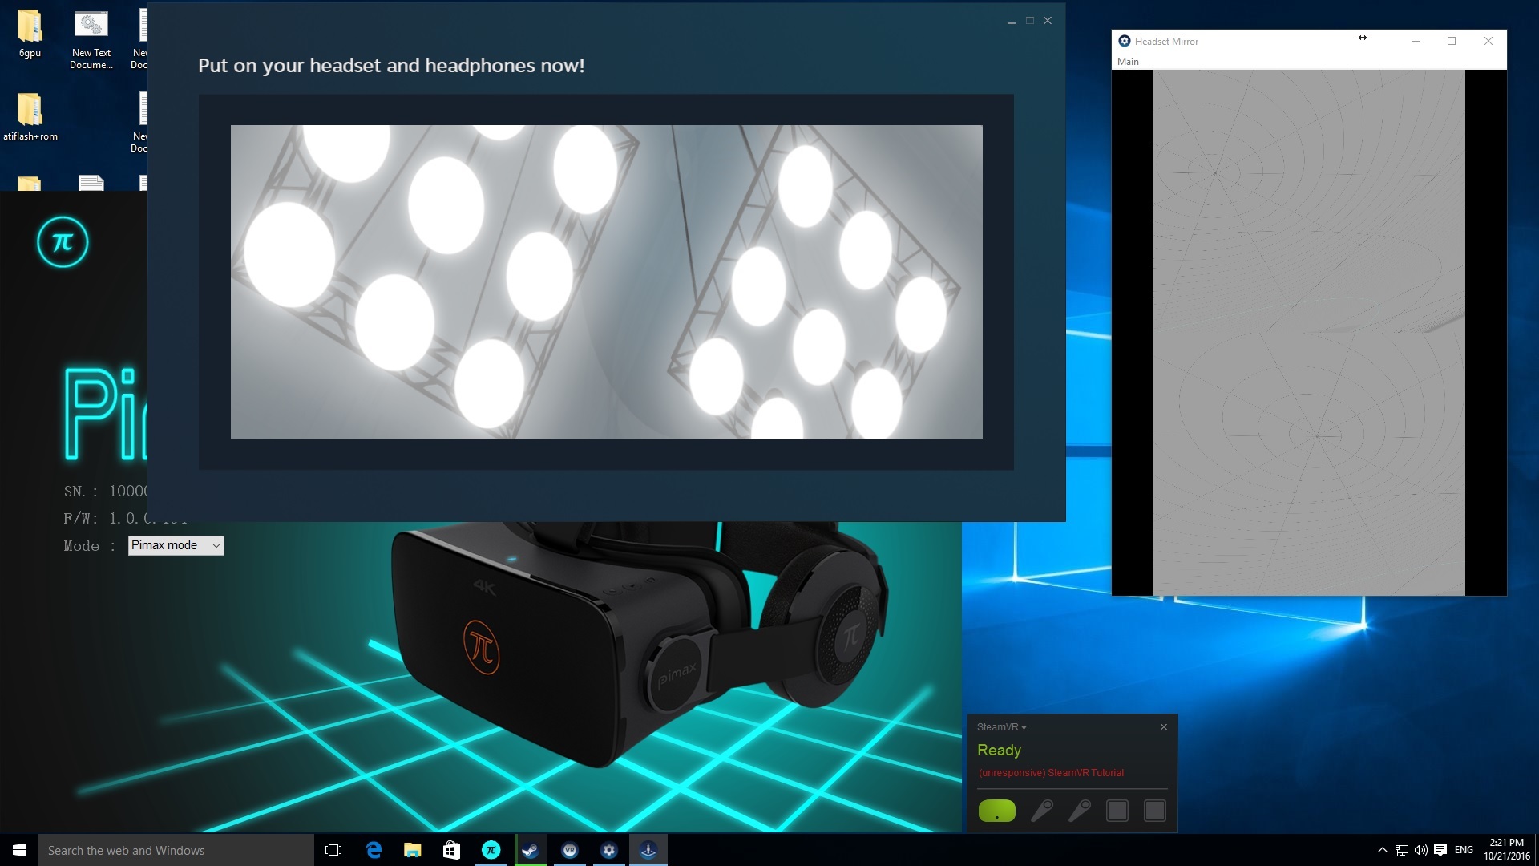Click the Headset Mirror title bar icon
1539x866 pixels.
1125,41
